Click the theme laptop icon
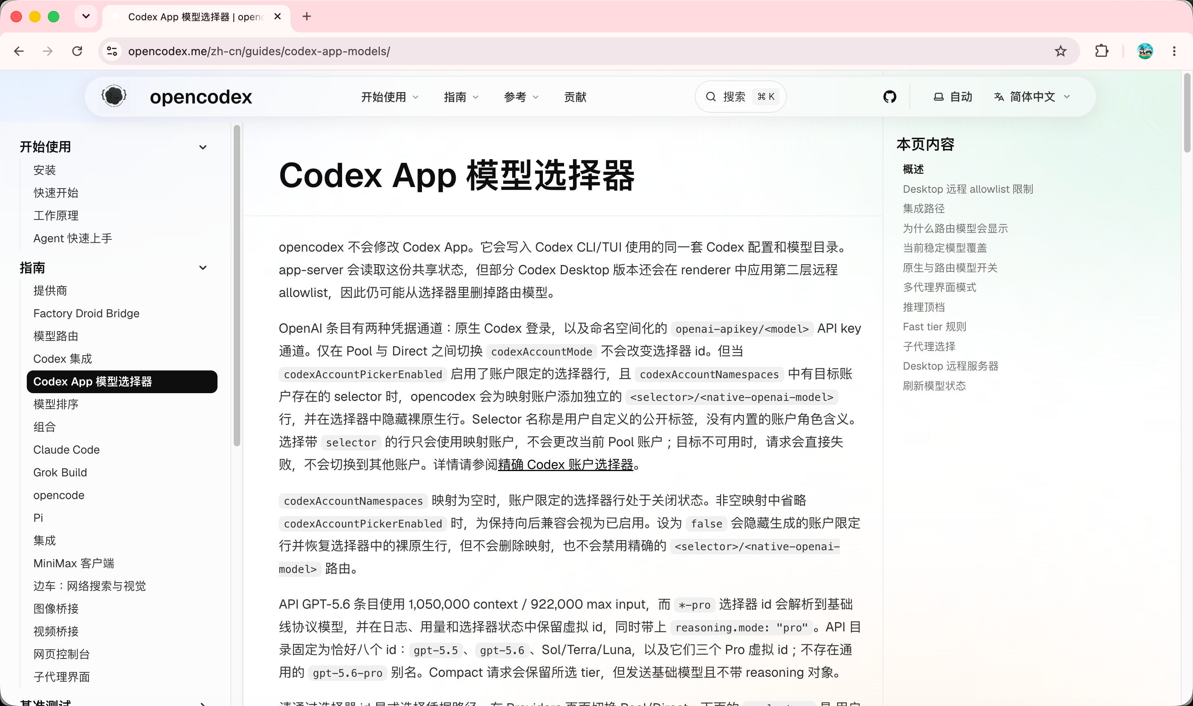Image resolution: width=1193 pixels, height=706 pixels. coord(939,97)
